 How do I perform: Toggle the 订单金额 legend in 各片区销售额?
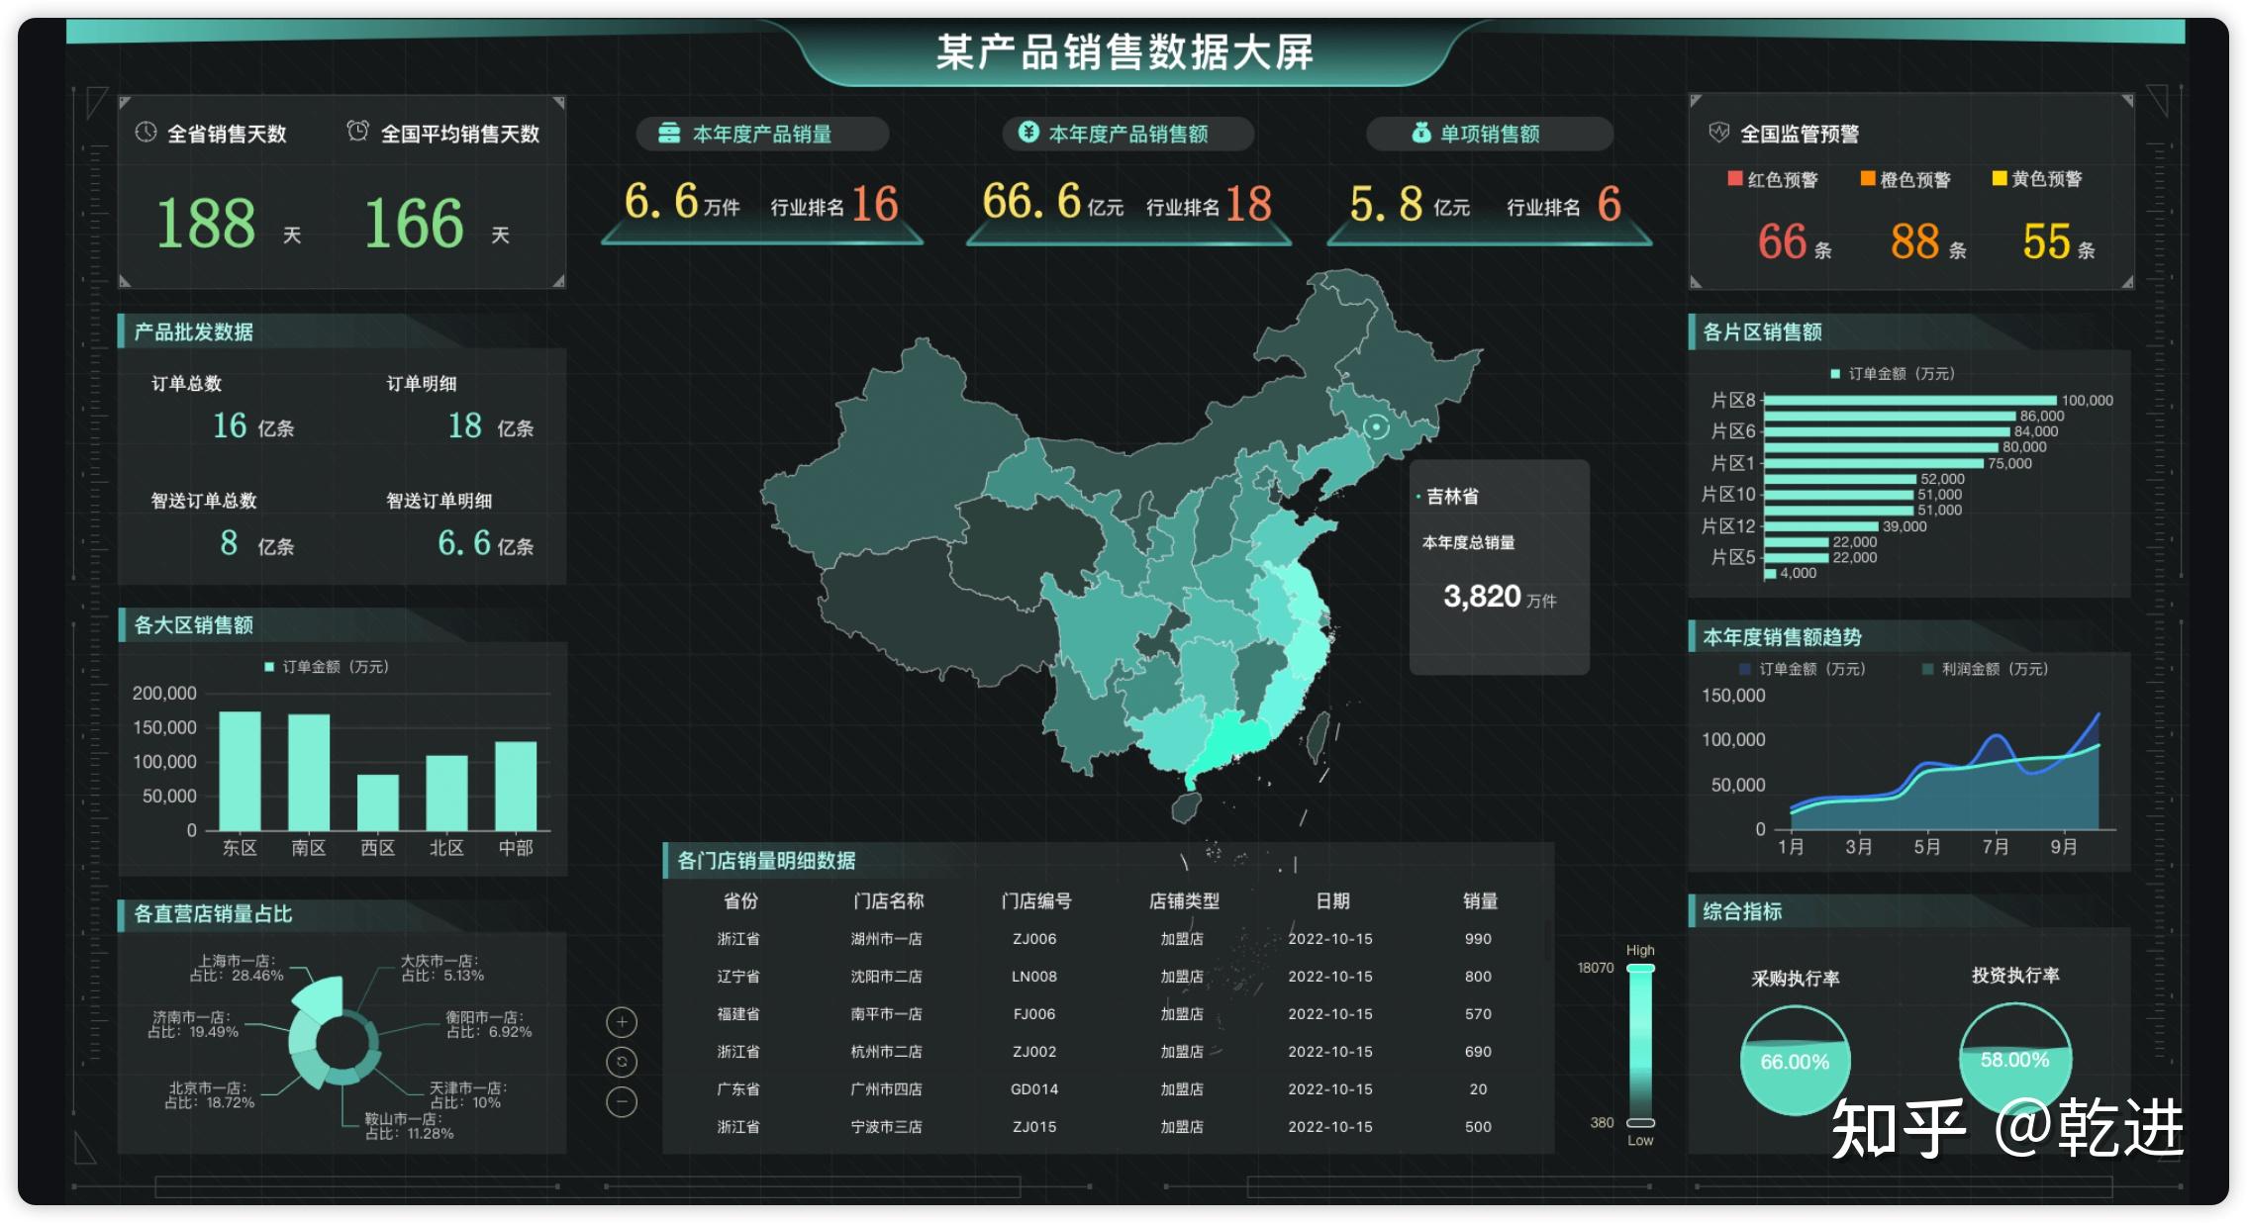pos(1892,374)
